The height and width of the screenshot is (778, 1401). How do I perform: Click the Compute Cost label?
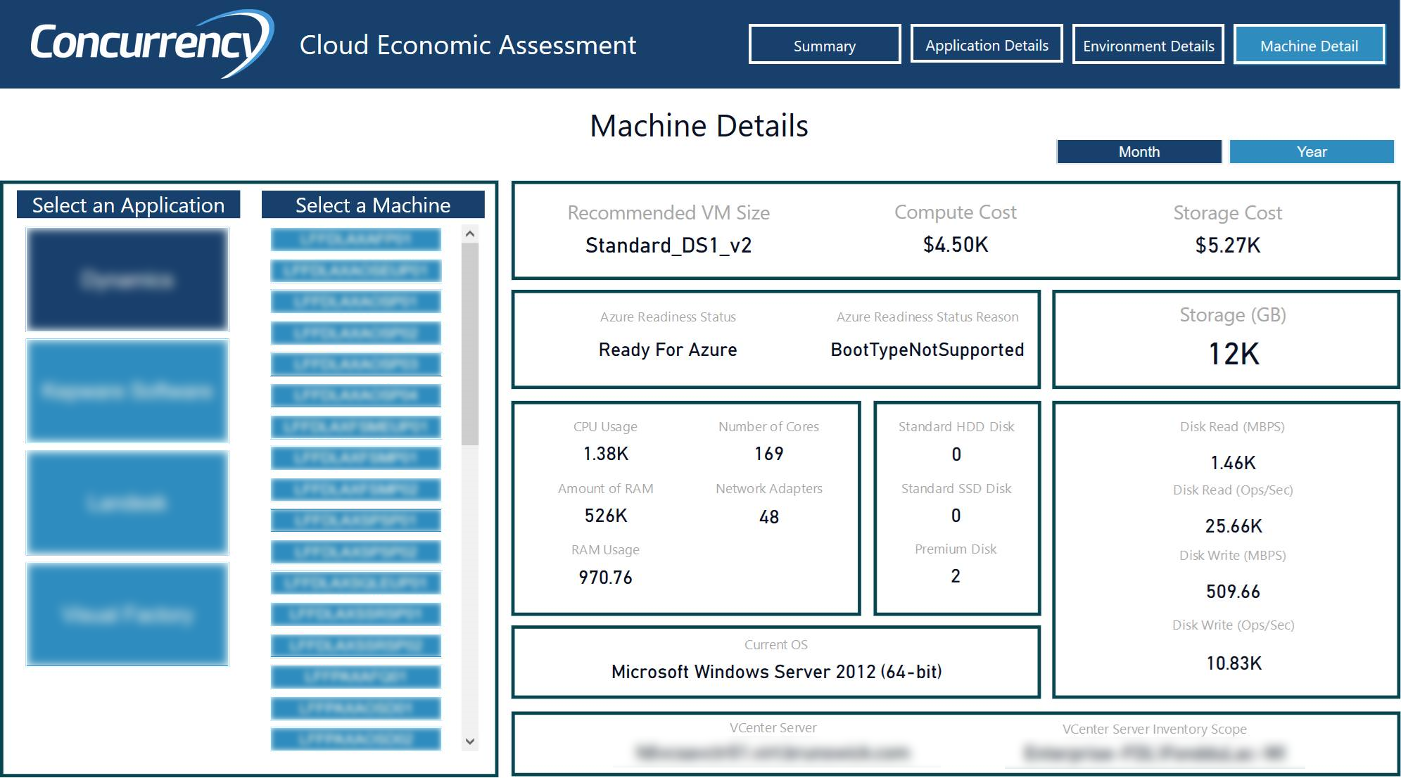[956, 212]
